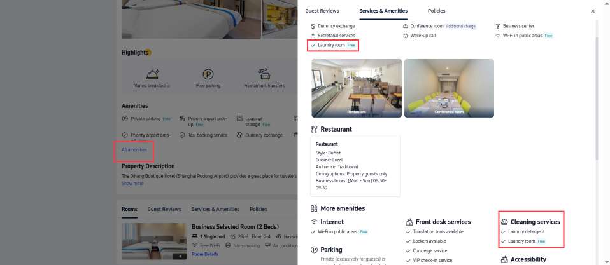Open Room Details for Business Selected Room
The width and height of the screenshot is (610, 265).
point(204,255)
